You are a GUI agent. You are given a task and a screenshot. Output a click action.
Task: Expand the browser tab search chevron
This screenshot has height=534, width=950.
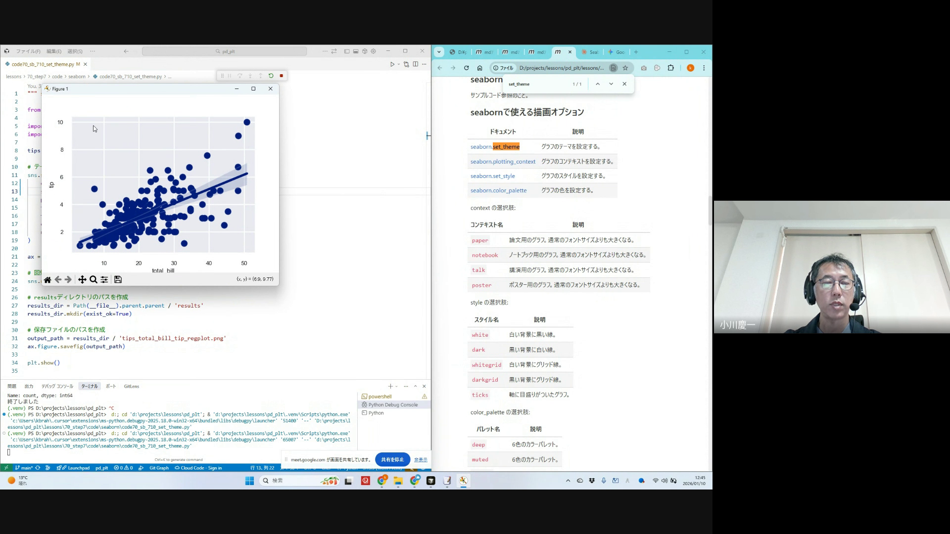(439, 52)
